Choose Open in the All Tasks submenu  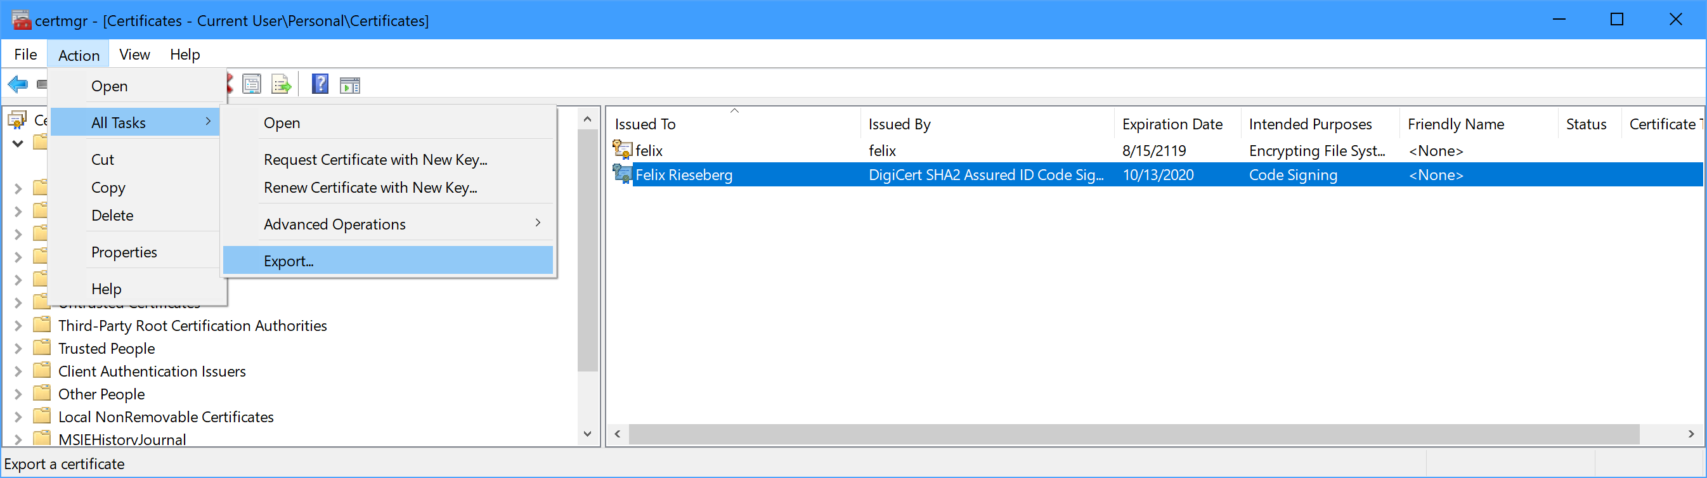coord(387,123)
